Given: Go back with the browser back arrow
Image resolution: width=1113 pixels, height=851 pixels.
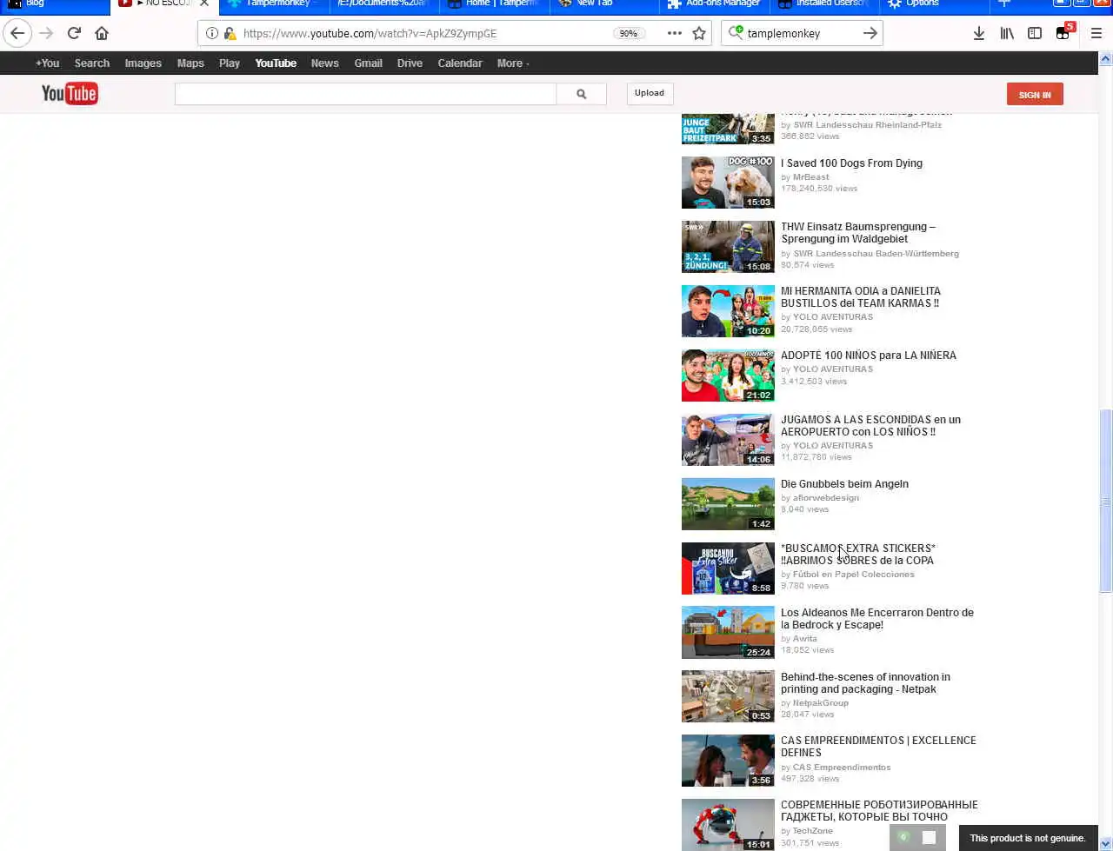Looking at the screenshot, I should pyautogui.click(x=17, y=33).
